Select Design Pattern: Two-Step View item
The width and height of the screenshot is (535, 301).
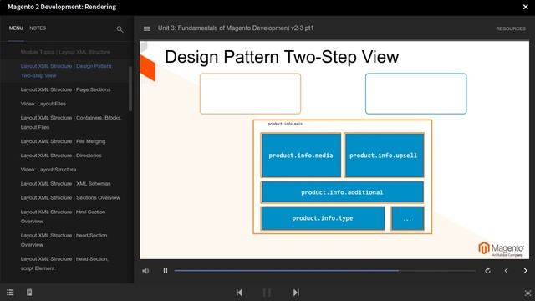coord(67,70)
